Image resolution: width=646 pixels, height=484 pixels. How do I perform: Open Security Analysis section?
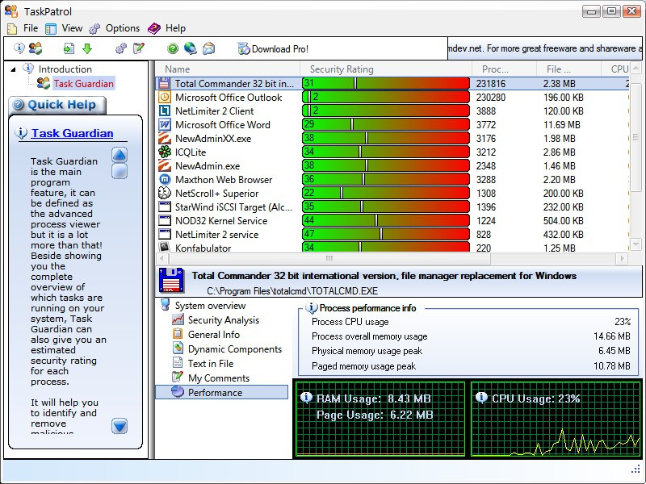(224, 319)
